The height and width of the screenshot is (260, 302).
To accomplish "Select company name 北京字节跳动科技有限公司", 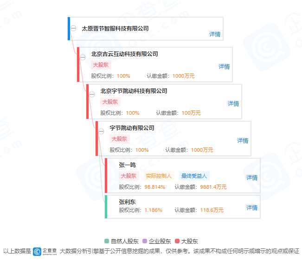I will 134,91.
